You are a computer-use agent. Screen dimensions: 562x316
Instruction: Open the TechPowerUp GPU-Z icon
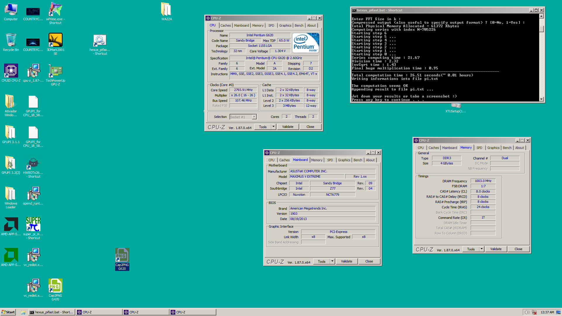55,75
